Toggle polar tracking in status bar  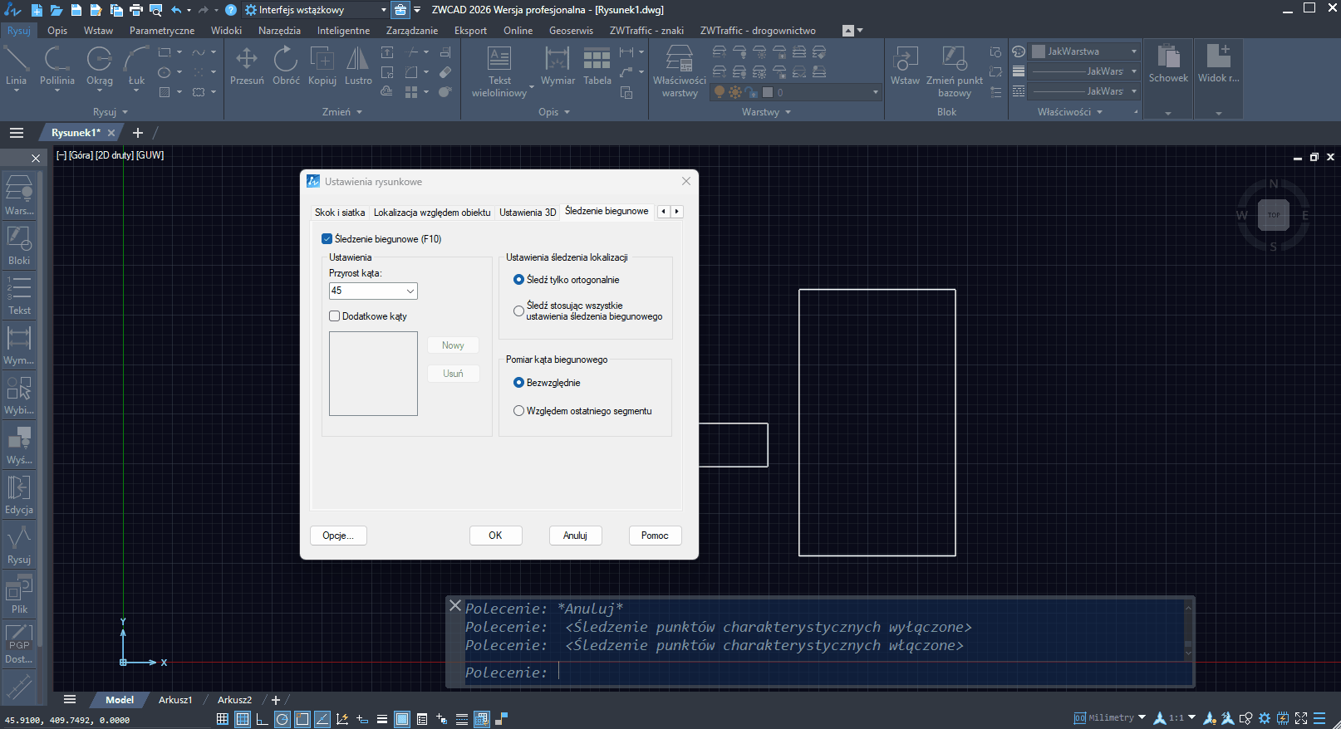[x=282, y=719]
